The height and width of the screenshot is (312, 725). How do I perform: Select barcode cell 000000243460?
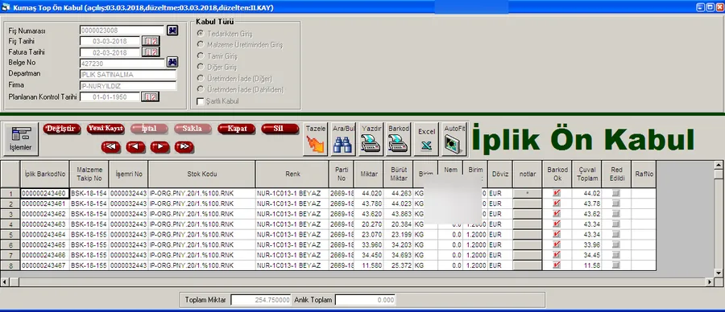pos(45,193)
